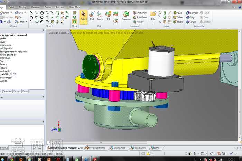
Task: Open Internet Explorer from the taskbar
Action: [x=2, y=159]
